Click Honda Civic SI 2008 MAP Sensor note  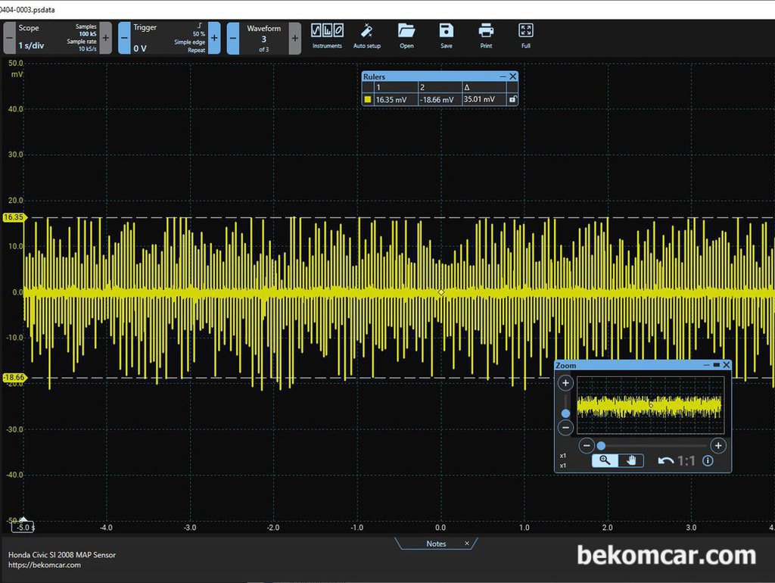tap(62, 555)
